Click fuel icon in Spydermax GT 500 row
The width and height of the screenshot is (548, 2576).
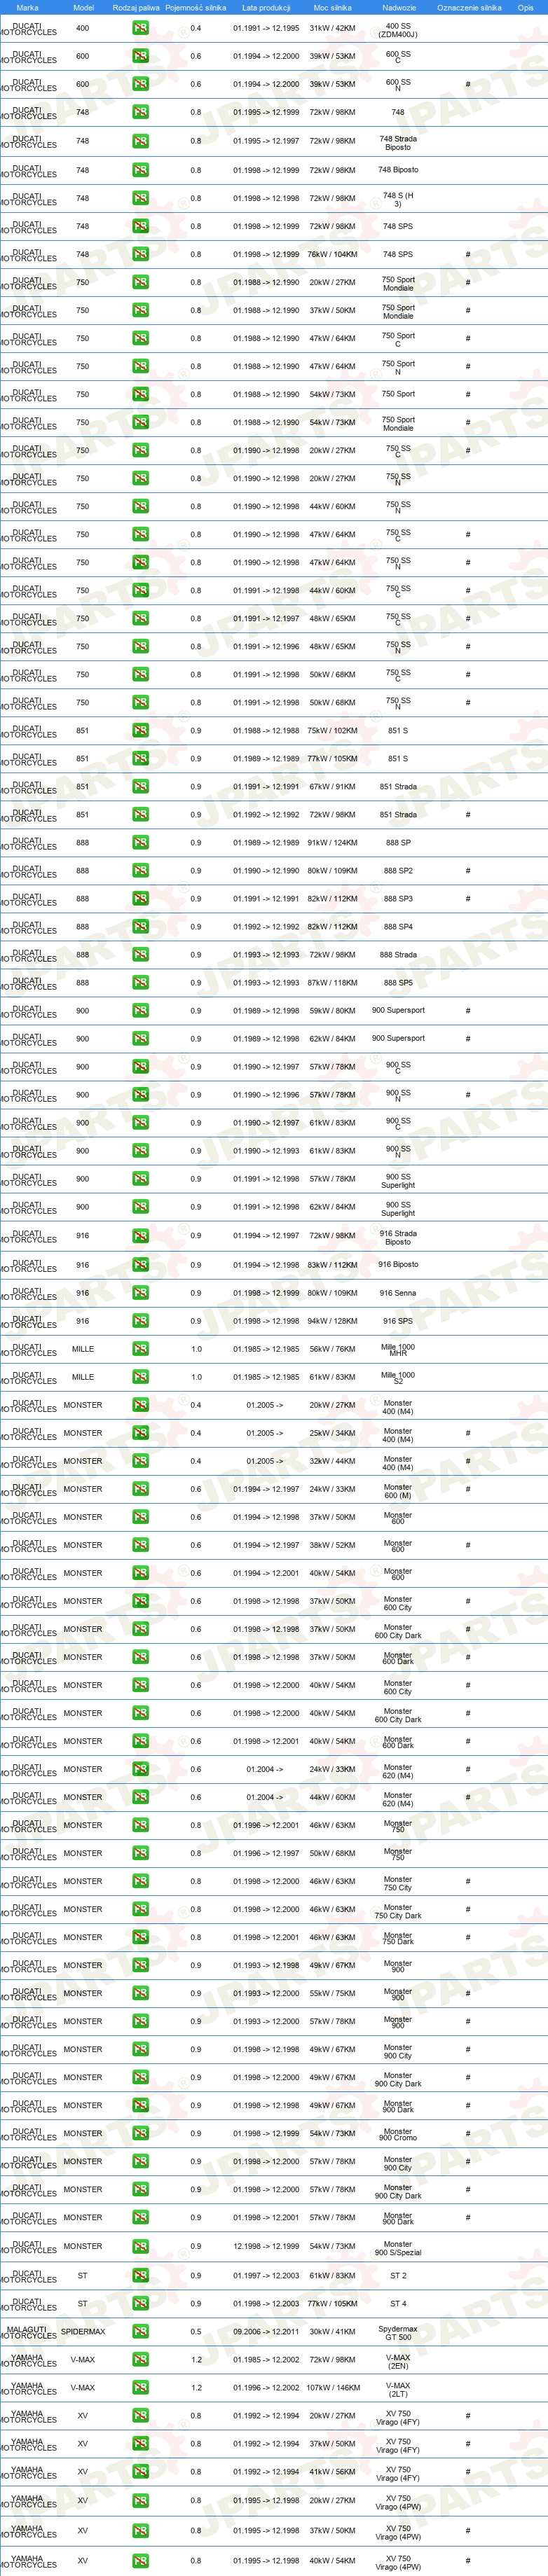(x=140, y=2331)
